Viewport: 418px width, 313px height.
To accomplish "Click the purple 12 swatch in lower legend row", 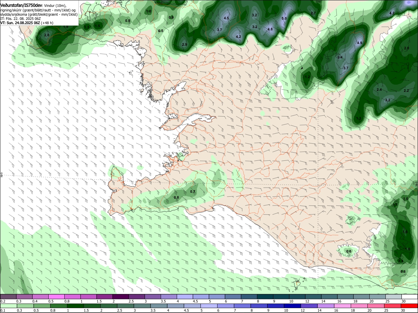I will pos(309,306).
